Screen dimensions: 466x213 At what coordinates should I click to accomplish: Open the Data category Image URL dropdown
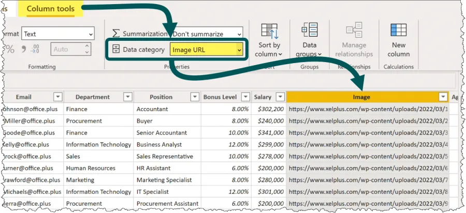[x=207, y=50]
